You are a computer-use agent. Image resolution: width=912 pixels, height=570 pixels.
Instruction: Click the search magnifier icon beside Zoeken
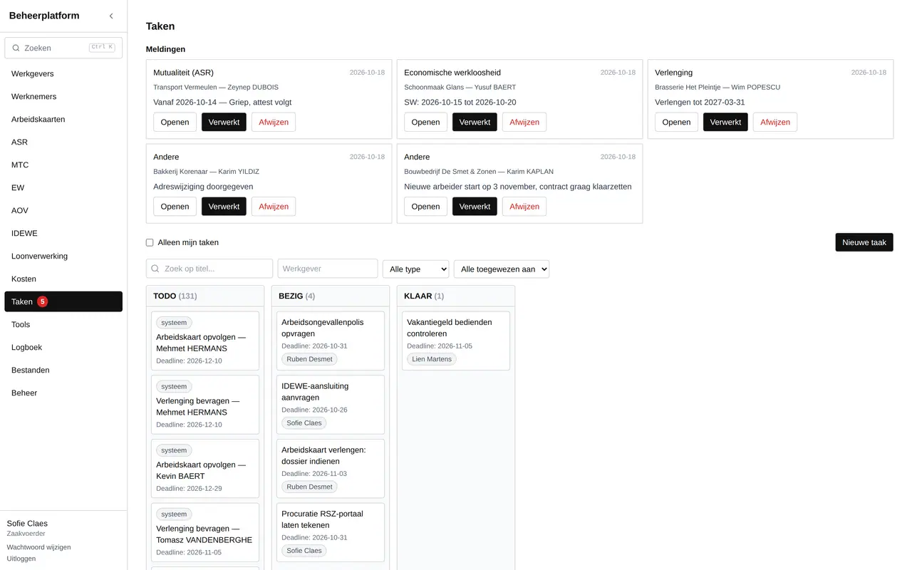pos(16,48)
